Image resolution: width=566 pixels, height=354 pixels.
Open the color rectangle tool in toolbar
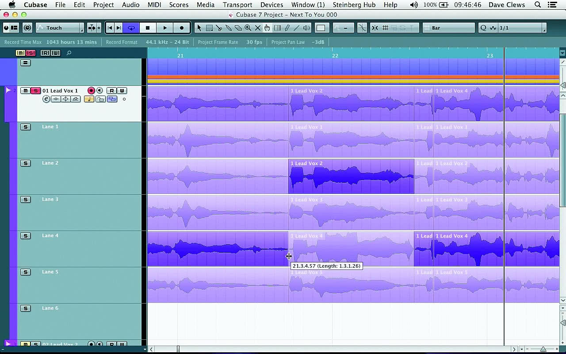[321, 28]
